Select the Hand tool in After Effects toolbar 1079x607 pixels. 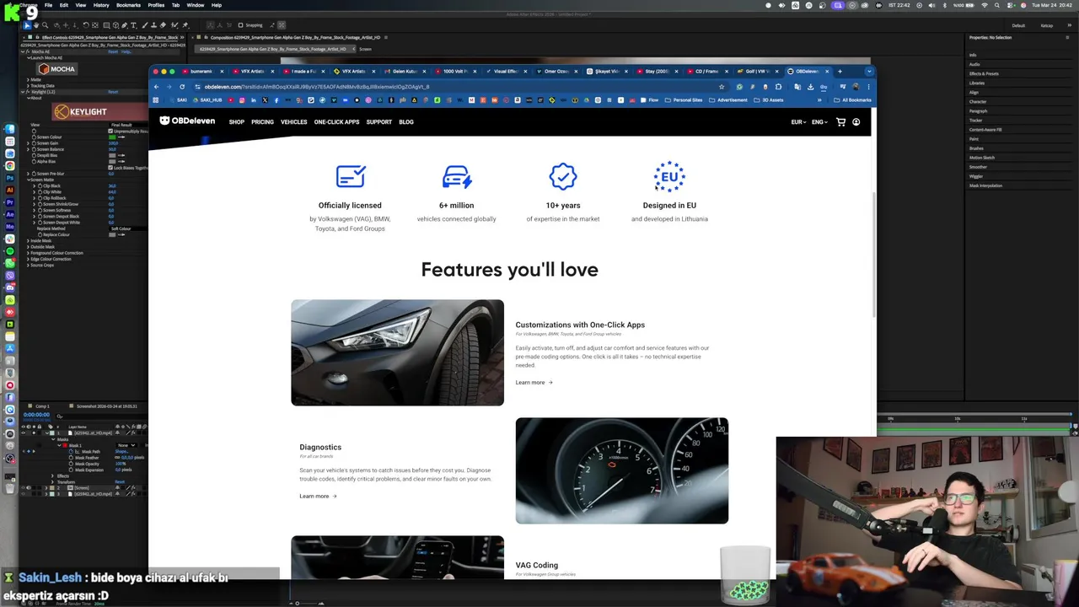pos(36,25)
